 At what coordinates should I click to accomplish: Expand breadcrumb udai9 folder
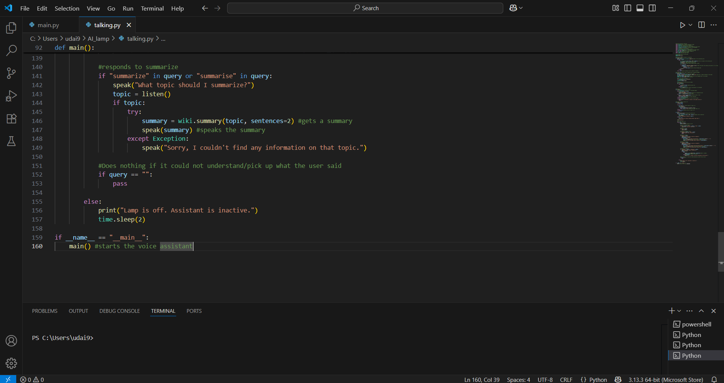(72, 38)
